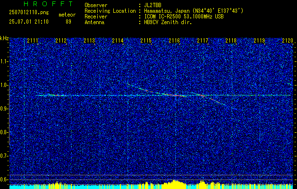This screenshot has width=297, height=189.
Task: Click the 2119 time marker
Action: (x=259, y=41)
